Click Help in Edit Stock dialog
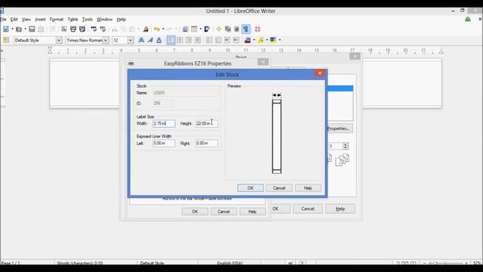This screenshot has width=483, height=272. pos(308,188)
